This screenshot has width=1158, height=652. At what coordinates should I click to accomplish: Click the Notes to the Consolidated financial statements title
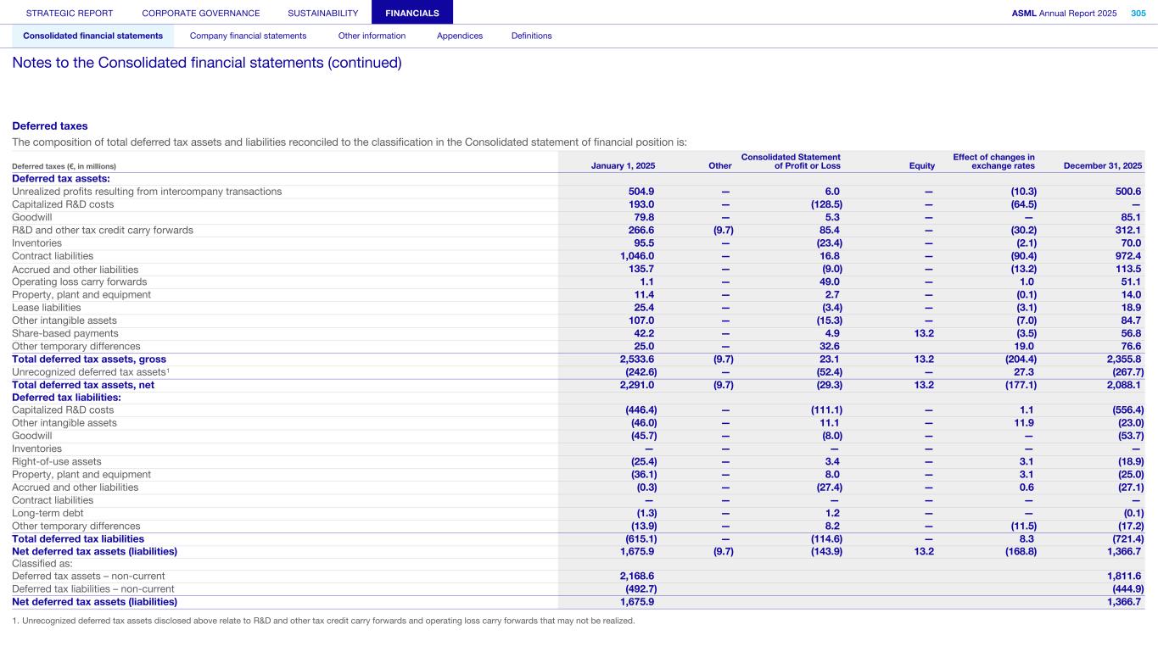[x=207, y=63]
